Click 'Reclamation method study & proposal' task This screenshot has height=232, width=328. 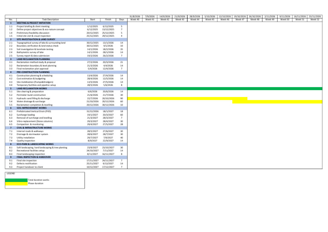point(36,62)
